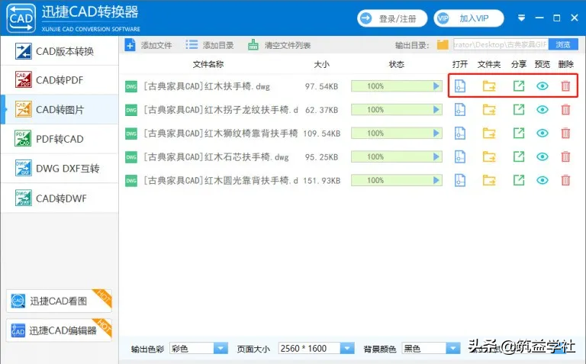Select file name 红木狮纹椅靠背扶手椅
Image resolution: width=586 pixels, height=364 pixels.
point(221,134)
